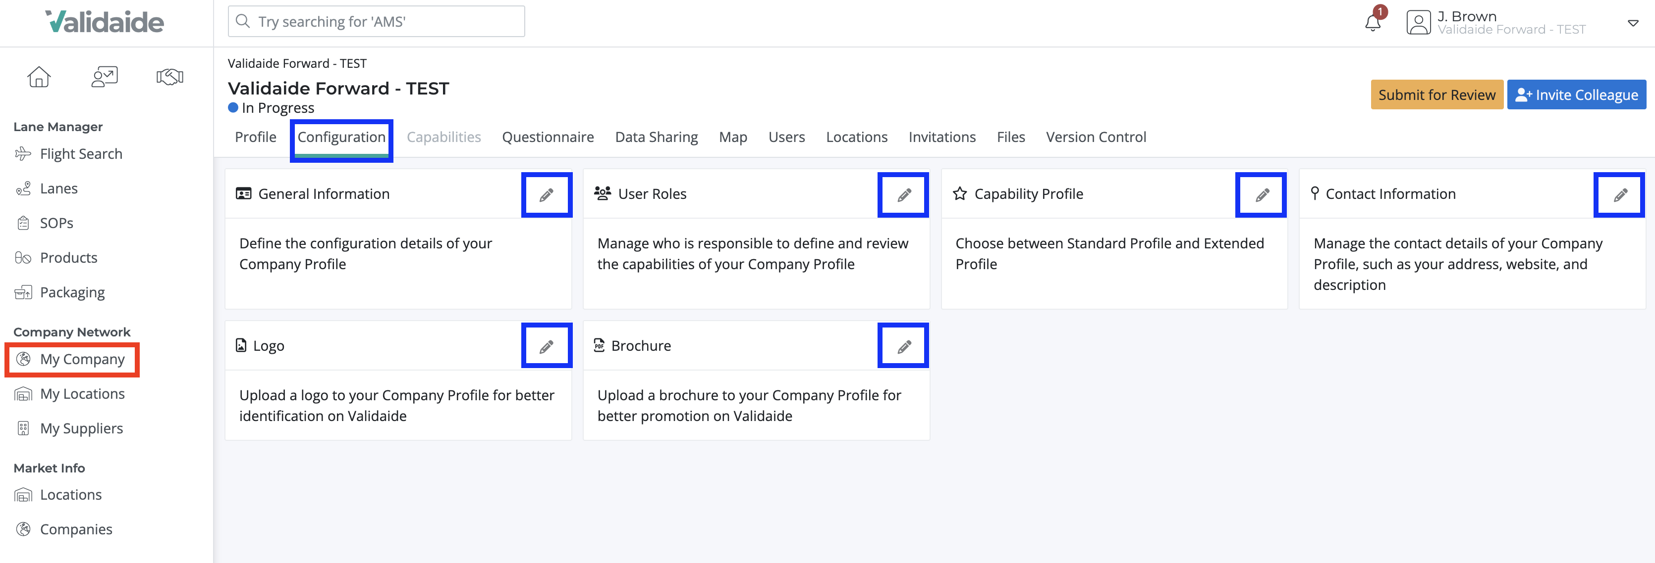The width and height of the screenshot is (1655, 563).
Task: Go to the Questionnaire tab
Action: click(x=548, y=137)
